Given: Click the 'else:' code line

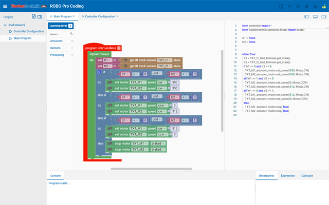Looking at the screenshot, I should pos(246,103).
